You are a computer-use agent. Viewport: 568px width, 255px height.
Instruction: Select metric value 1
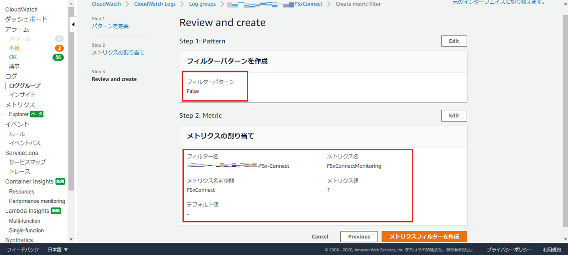click(329, 190)
